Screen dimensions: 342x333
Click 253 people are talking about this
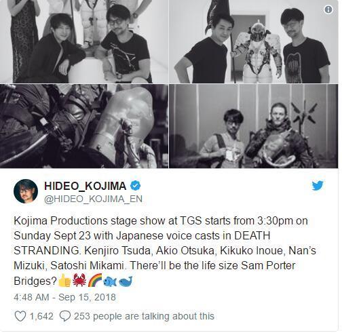pos(144,316)
